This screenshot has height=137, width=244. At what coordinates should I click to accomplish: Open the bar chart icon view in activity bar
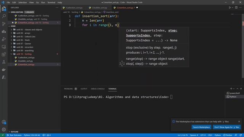pyautogui.click(x=4, y=31)
